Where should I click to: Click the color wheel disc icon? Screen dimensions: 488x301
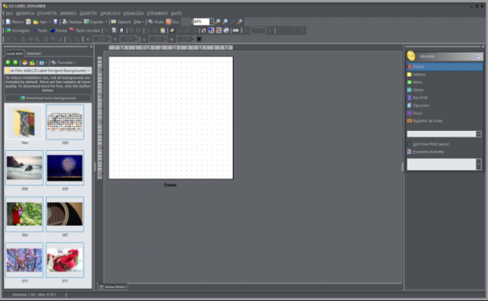pos(226,30)
